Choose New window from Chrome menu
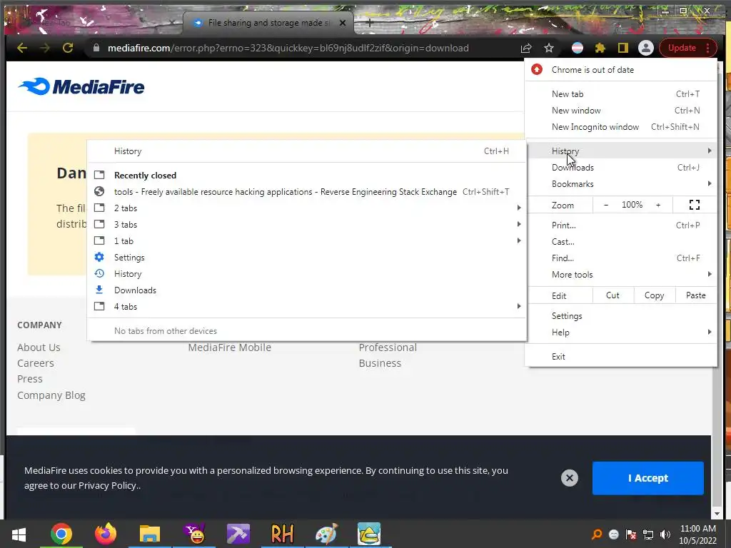The width and height of the screenshot is (731, 548). point(621,111)
